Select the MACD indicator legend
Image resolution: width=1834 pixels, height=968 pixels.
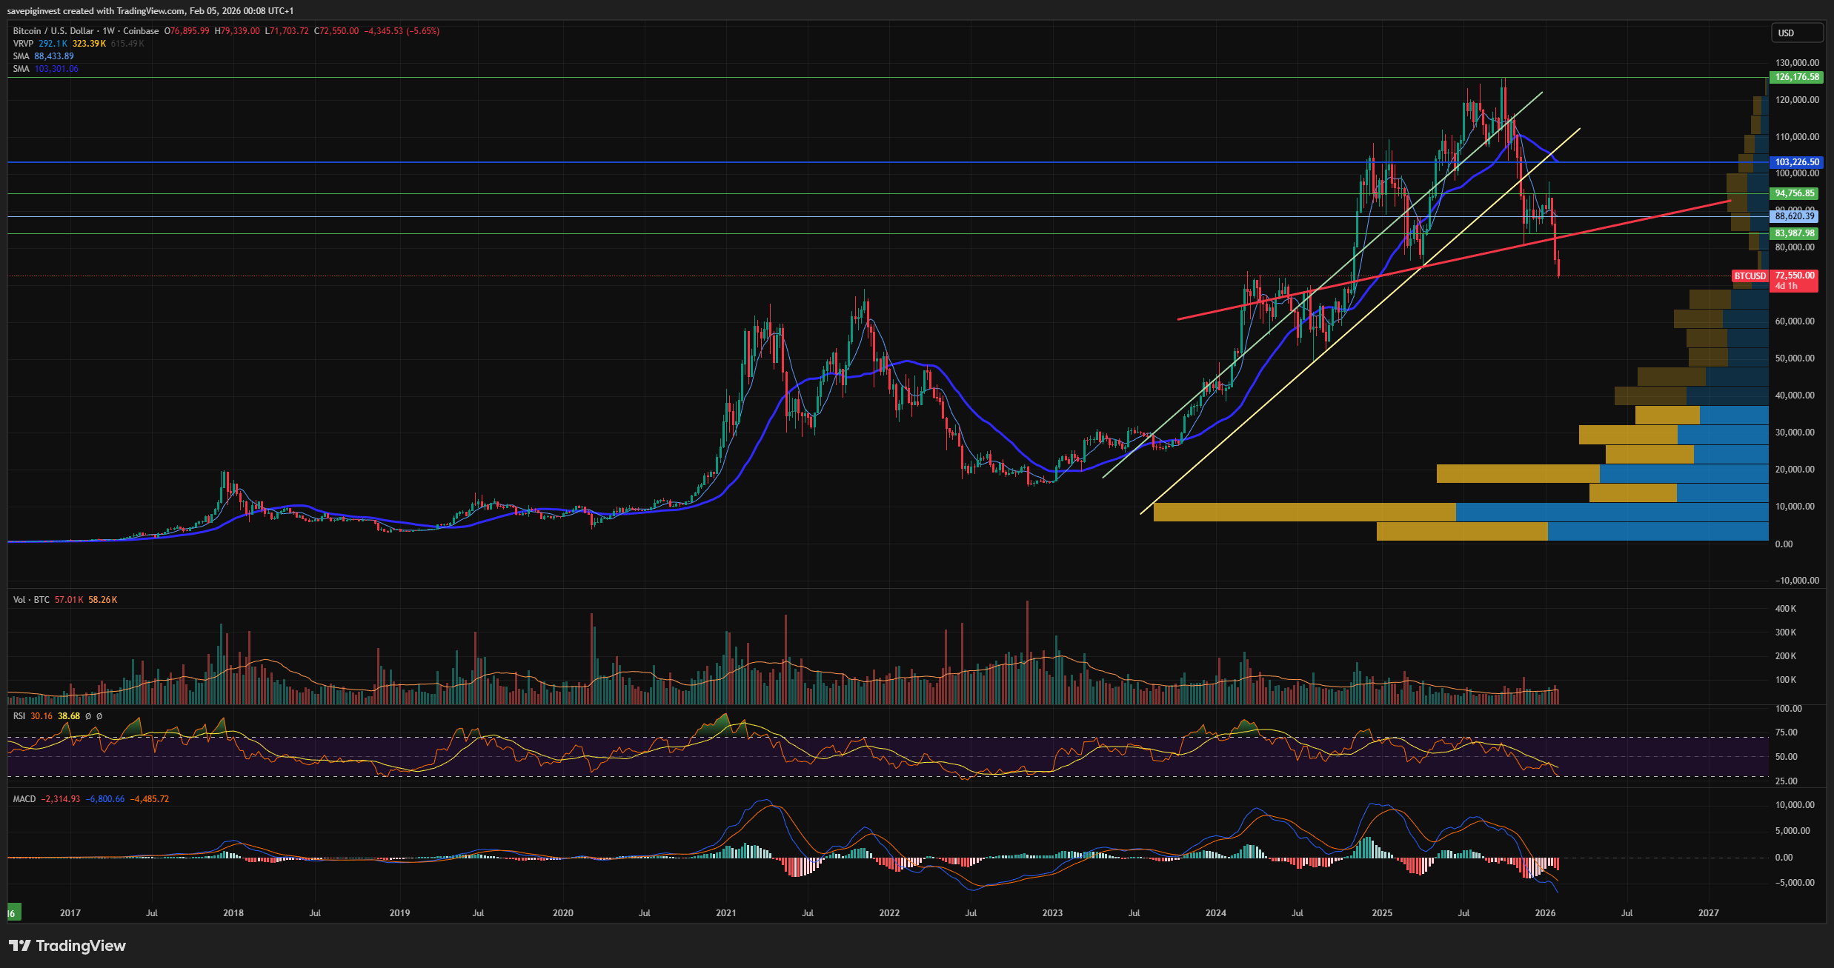24,799
